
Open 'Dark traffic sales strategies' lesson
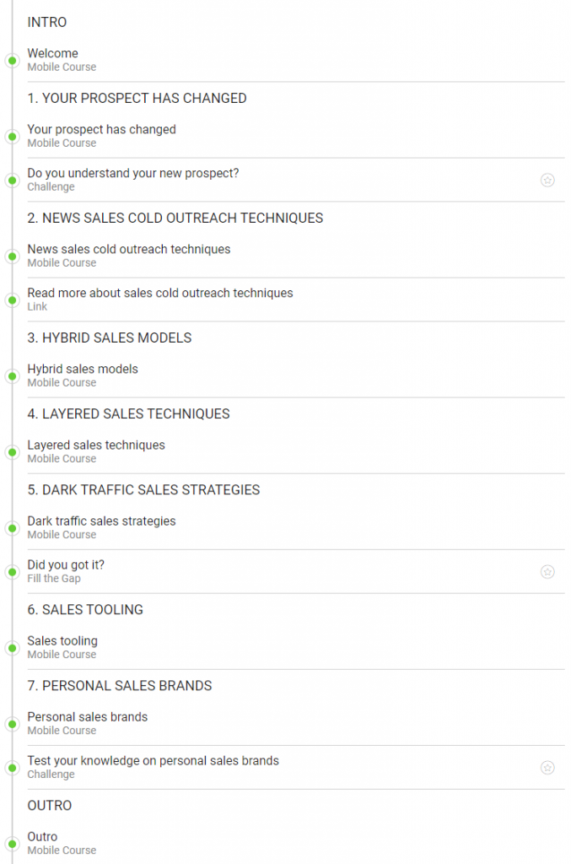pos(101,521)
